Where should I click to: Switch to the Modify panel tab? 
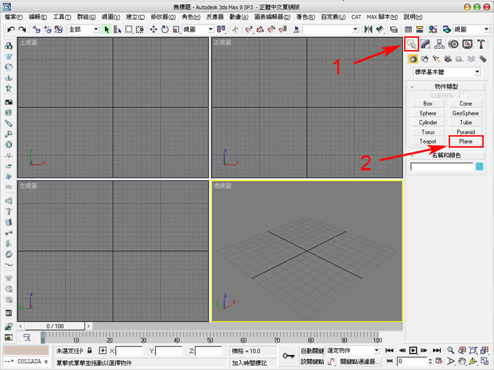425,44
